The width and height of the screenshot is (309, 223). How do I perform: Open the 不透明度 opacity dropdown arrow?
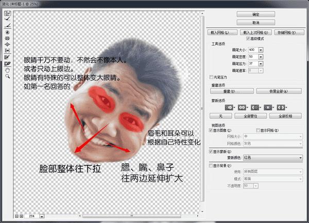[x=256, y=186]
